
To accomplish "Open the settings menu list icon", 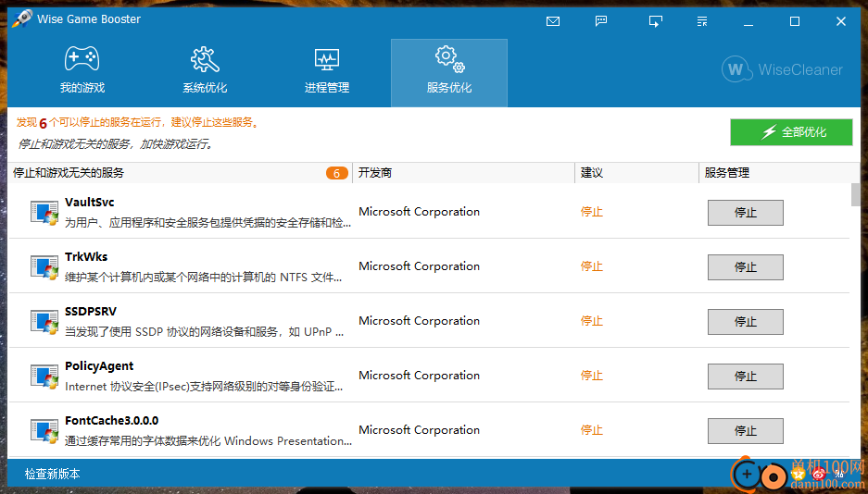I will pyautogui.click(x=702, y=21).
